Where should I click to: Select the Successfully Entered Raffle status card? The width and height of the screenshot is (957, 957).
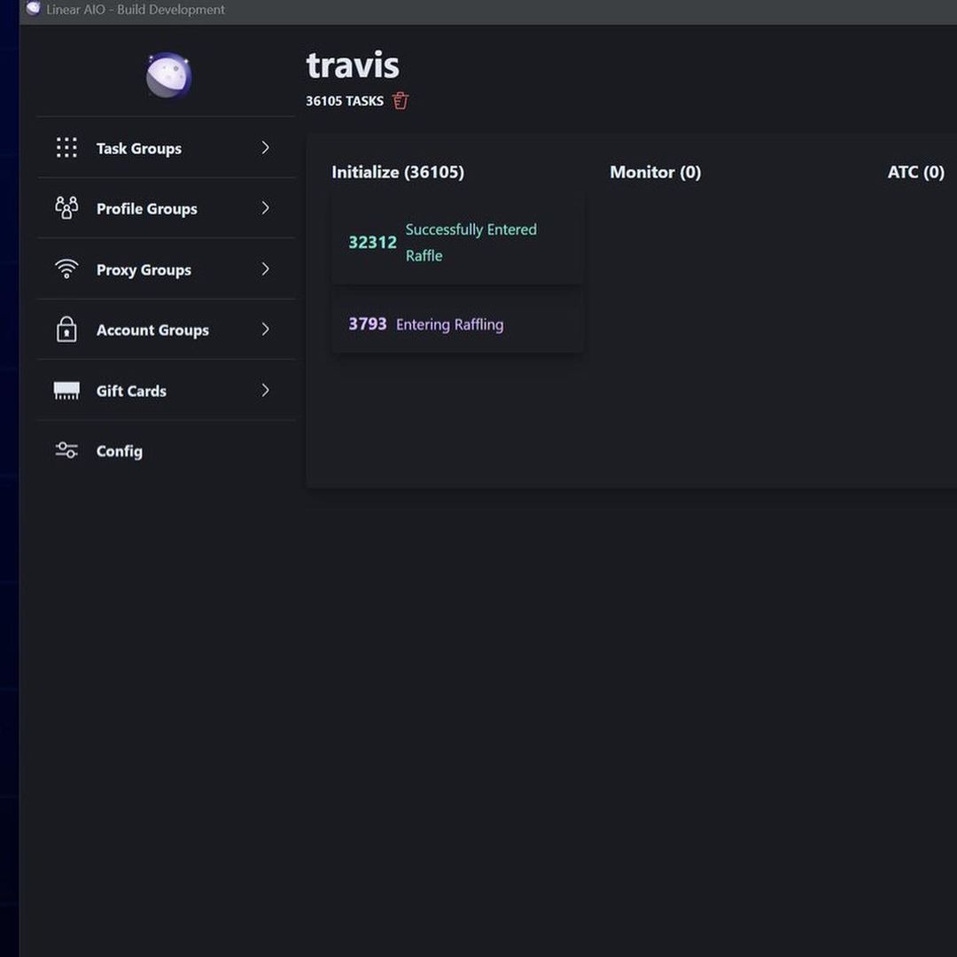(457, 242)
